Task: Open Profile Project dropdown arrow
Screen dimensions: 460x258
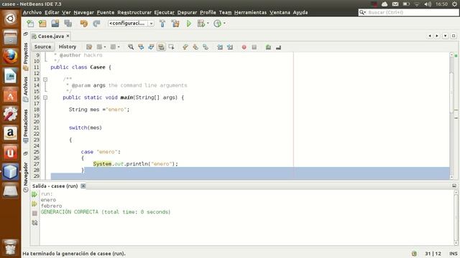Action: pyautogui.click(x=224, y=23)
